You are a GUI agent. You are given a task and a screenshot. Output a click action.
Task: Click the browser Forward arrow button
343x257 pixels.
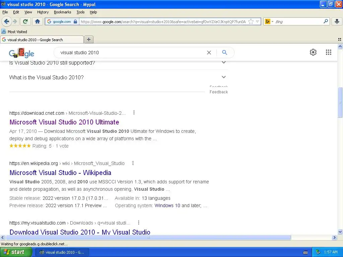[15, 21]
